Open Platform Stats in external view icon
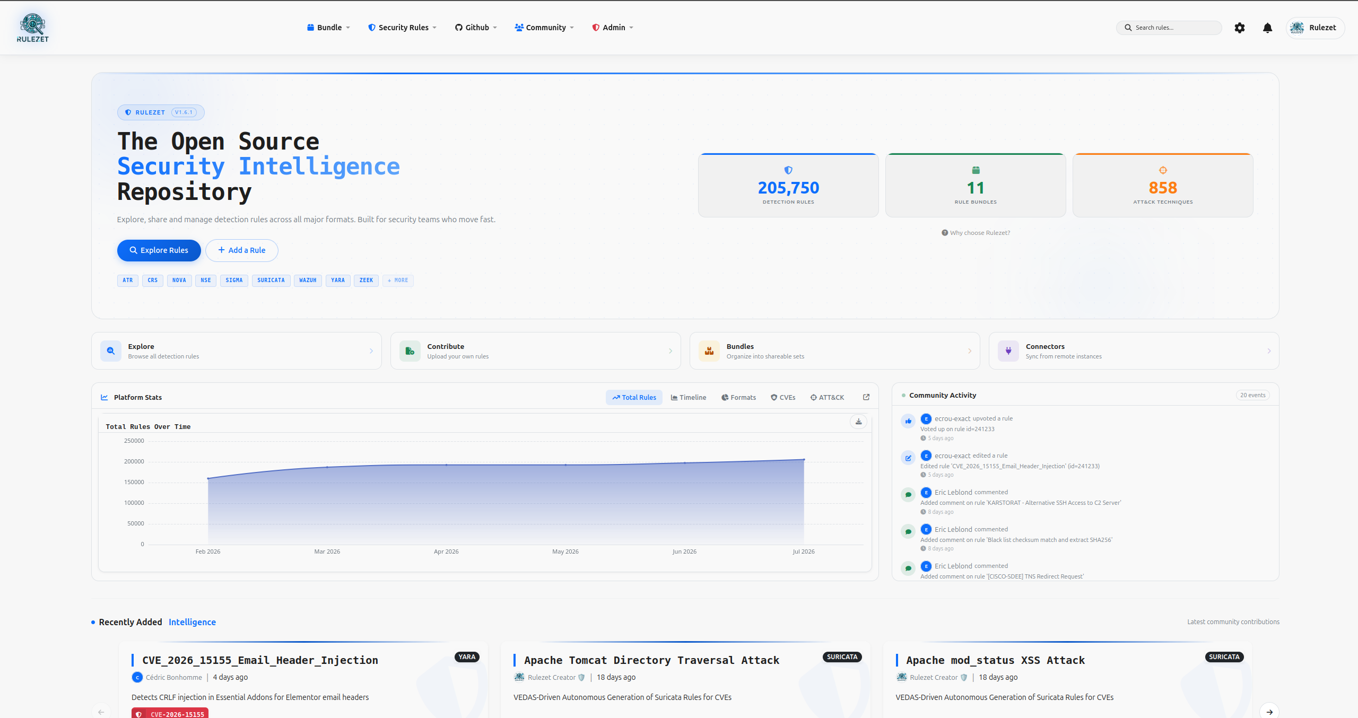 tap(866, 397)
